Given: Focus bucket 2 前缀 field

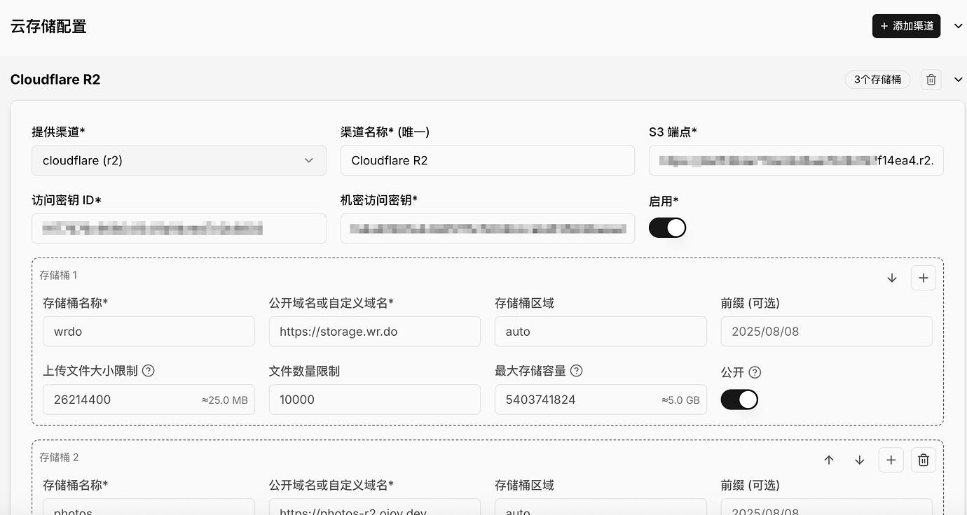Looking at the screenshot, I should 826,507.
